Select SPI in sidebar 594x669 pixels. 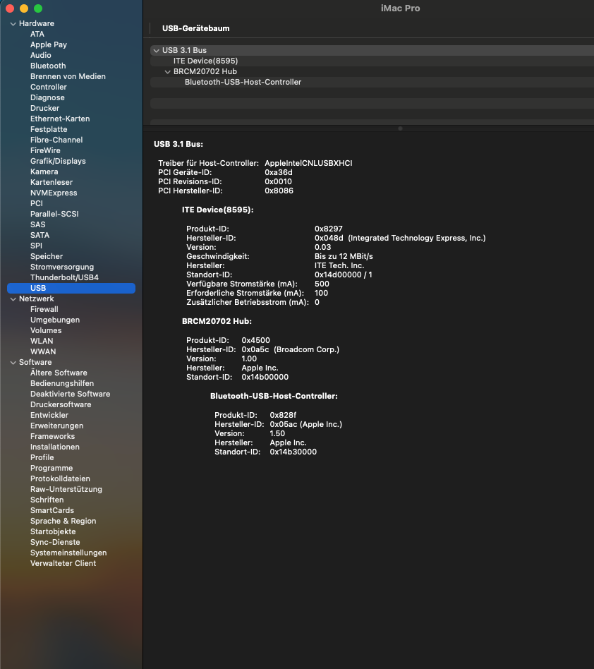36,246
